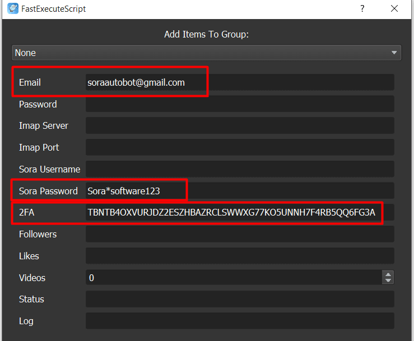Click the 2FA label
Image resolution: width=414 pixels, height=341 pixels.
click(27, 212)
